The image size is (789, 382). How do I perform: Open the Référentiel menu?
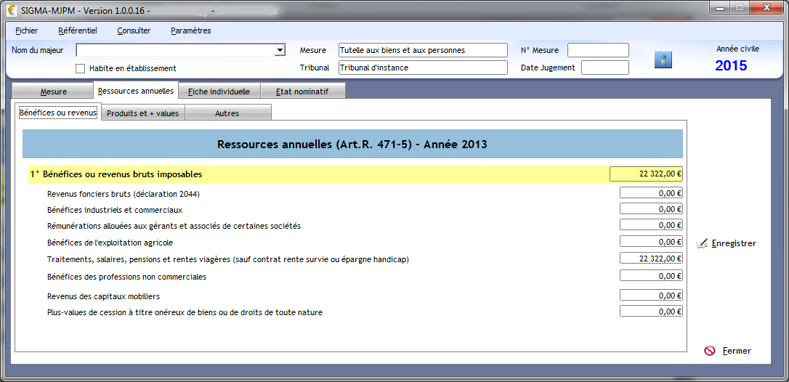pos(77,31)
